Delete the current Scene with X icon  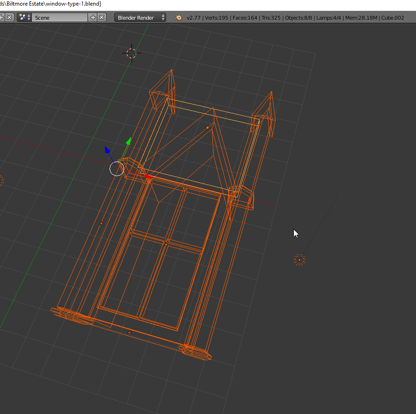(x=102, y=17)
